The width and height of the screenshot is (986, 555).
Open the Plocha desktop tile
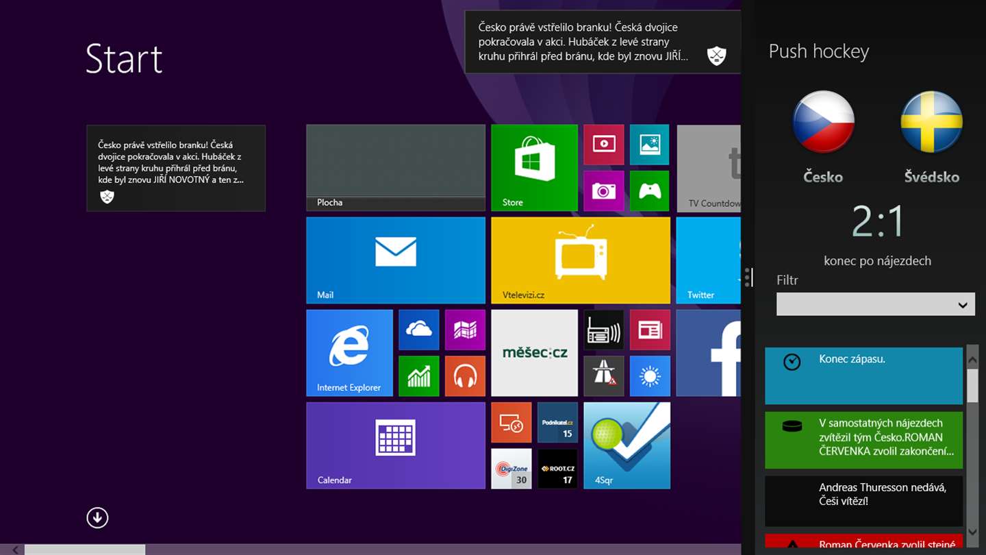click(396, 167)
